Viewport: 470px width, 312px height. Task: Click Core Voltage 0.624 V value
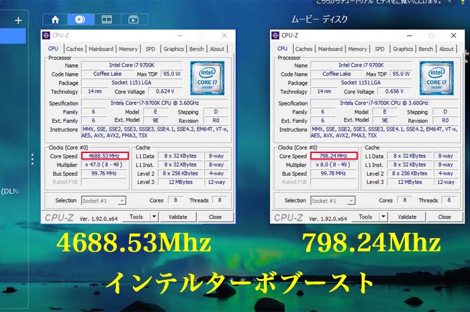tap(165, 91)
